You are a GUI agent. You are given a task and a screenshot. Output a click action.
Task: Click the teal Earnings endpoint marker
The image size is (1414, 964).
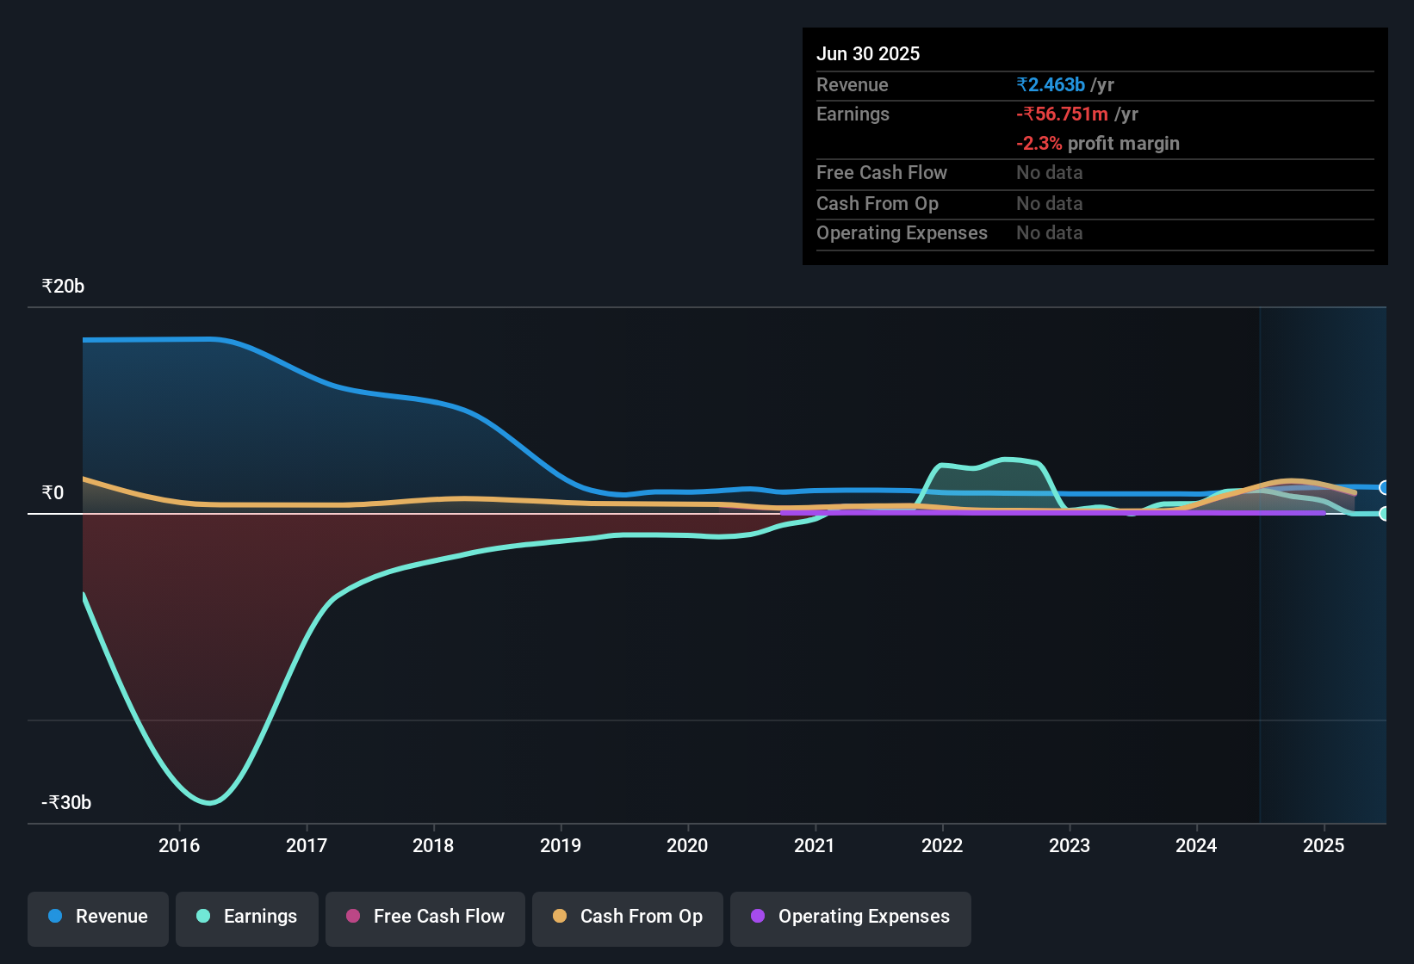coord(1384,514)
